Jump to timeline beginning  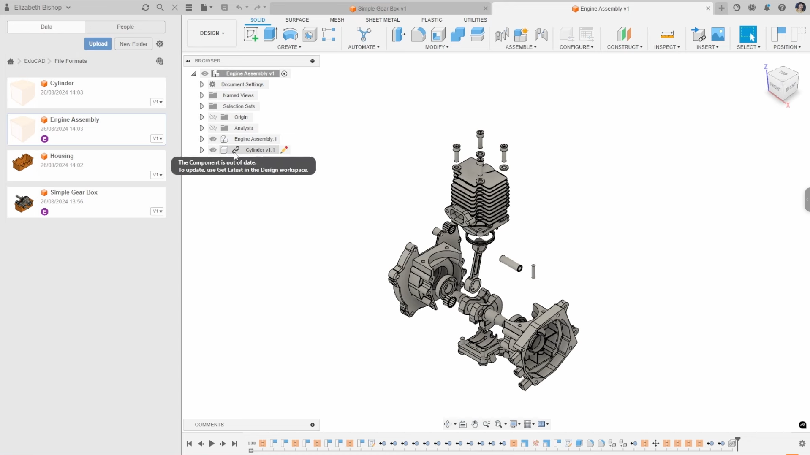pyautogui.click(x=189, y=444)
